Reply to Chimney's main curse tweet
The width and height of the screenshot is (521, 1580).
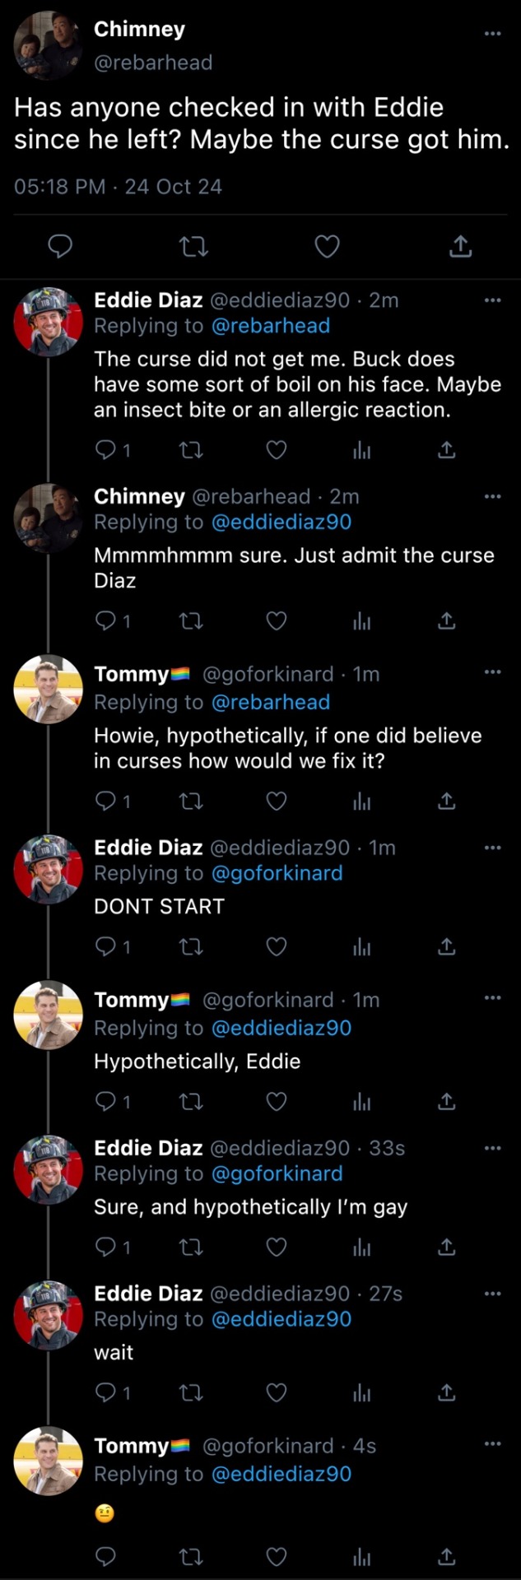point(60,246)
